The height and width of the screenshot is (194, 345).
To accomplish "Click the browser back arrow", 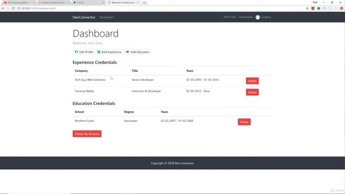I will coord(3,9).
